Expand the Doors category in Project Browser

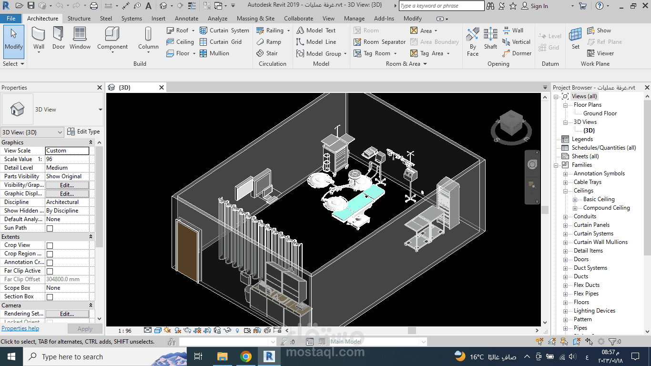(566, 259)
